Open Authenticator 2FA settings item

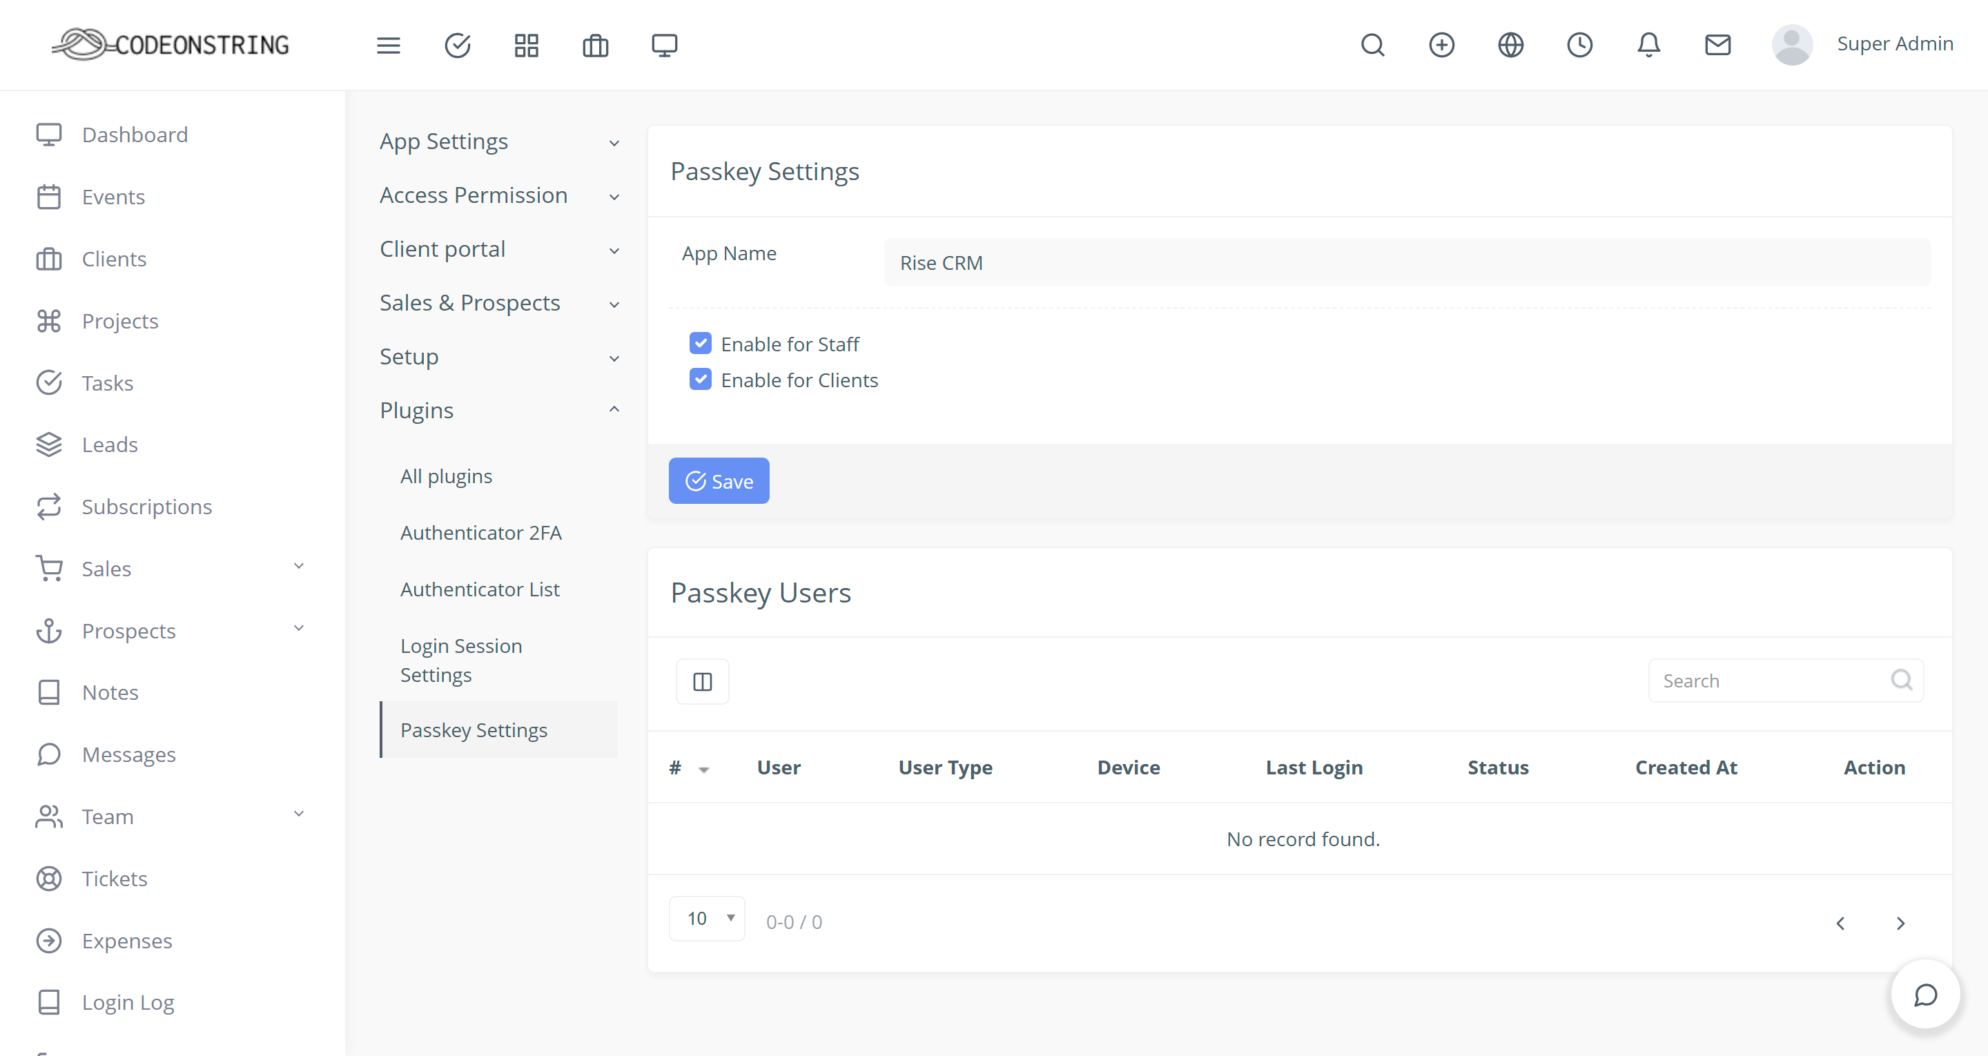click(x=480, y=533)
